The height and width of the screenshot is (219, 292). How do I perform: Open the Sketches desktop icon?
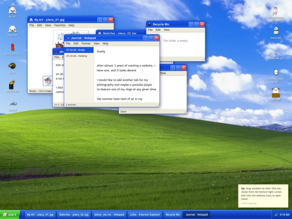[x=12, y=31]
